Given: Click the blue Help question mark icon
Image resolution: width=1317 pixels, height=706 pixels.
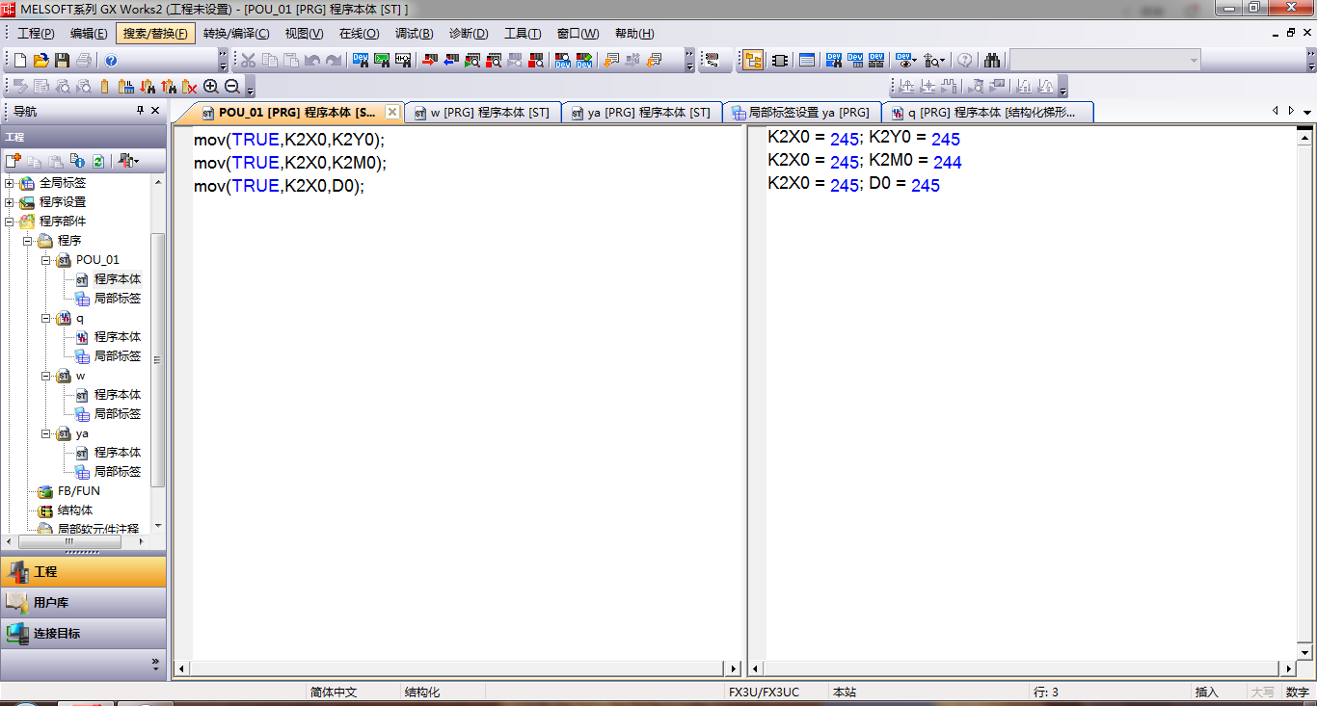Looking at the screenshot, I should (111, 60).
